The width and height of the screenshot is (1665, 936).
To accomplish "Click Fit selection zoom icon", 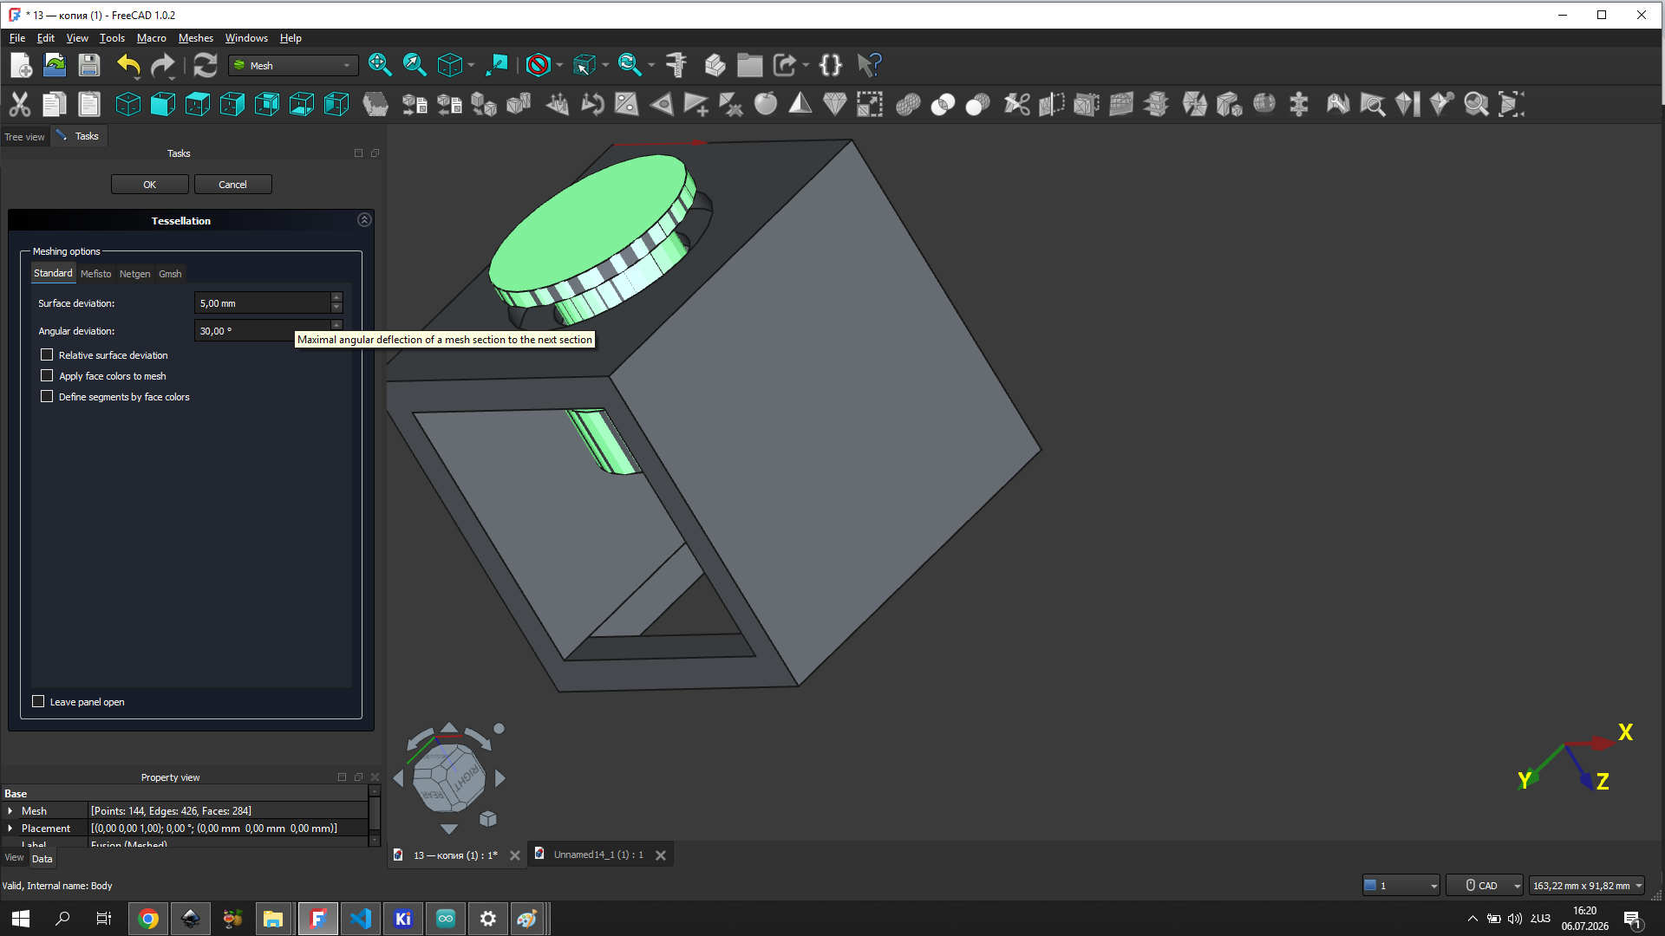I will click(414, 65).
